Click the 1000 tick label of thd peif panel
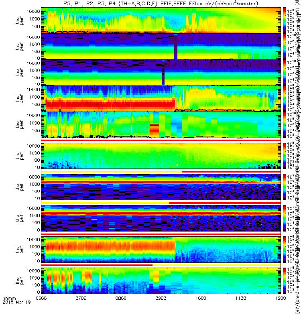The height and width of the screenshot is (321, 301). pos(35,247)
